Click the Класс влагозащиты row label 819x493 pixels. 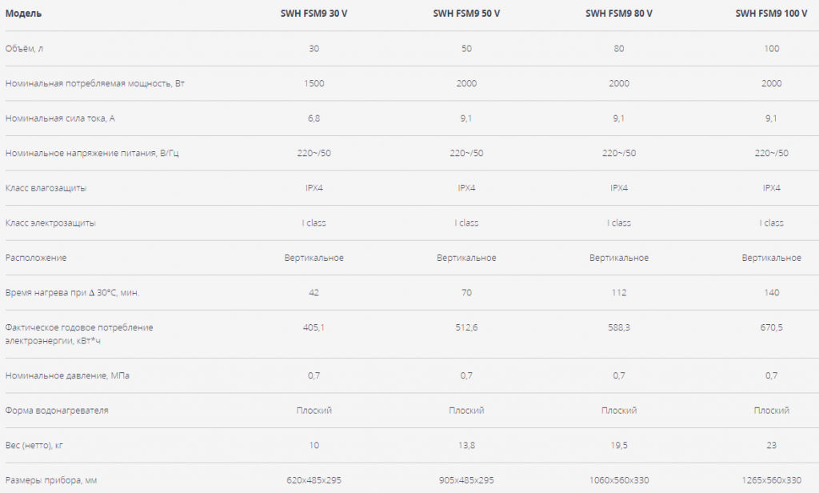[x=46, y=188]
